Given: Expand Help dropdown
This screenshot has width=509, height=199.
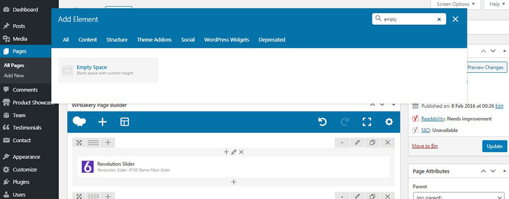Looking at the screenshot, I should coord(497,4).
